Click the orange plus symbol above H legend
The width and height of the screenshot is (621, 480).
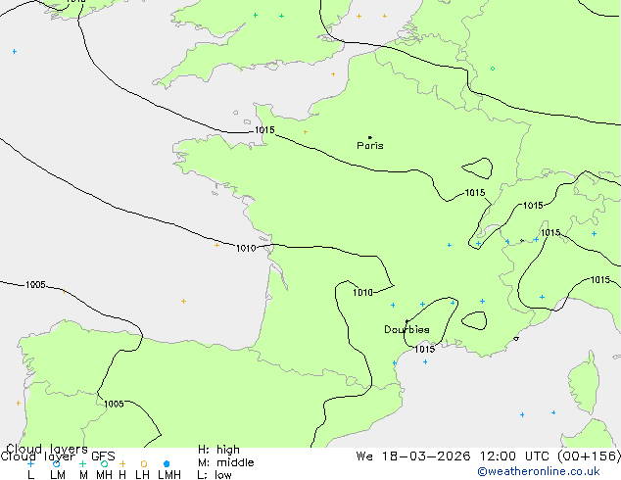[x=122, y=463]
